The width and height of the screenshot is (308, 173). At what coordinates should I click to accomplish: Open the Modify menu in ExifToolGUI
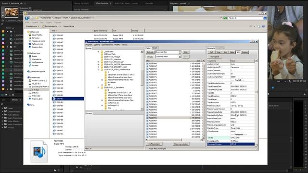117,45
